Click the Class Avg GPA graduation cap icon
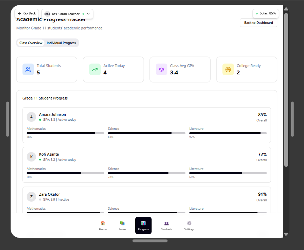Image resolution: width=304 pixels, height=250 pixels. pos(161,70)
